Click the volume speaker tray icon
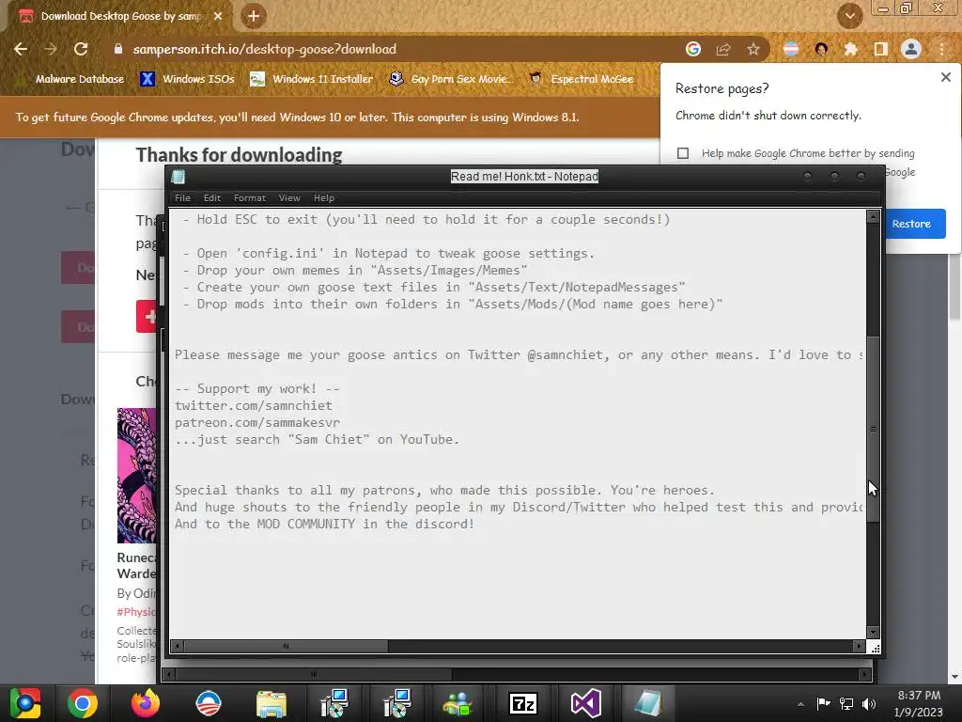Image resolution: width=962 pixels, height=722 pixels. click(869, 703)
